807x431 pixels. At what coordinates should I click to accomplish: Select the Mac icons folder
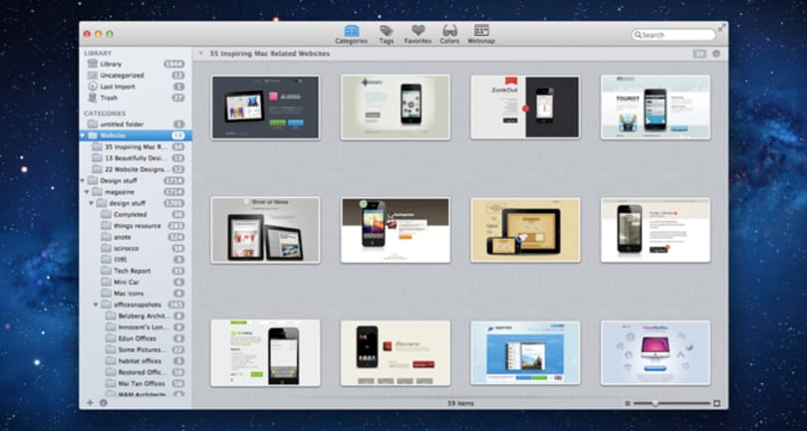pos(135,294)
